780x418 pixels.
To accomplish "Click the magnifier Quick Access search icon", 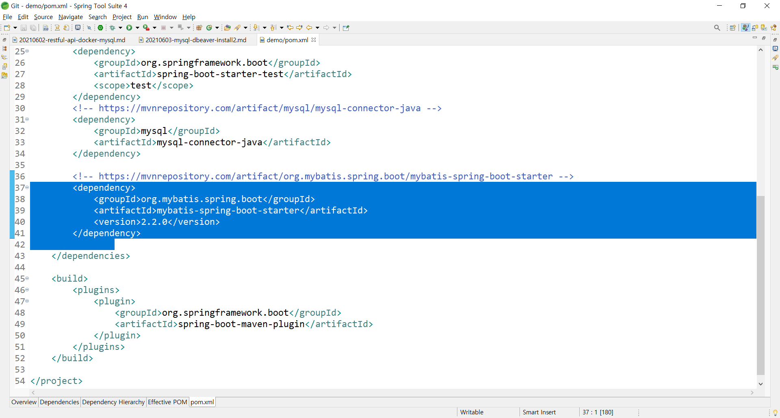I will [717, 28].
